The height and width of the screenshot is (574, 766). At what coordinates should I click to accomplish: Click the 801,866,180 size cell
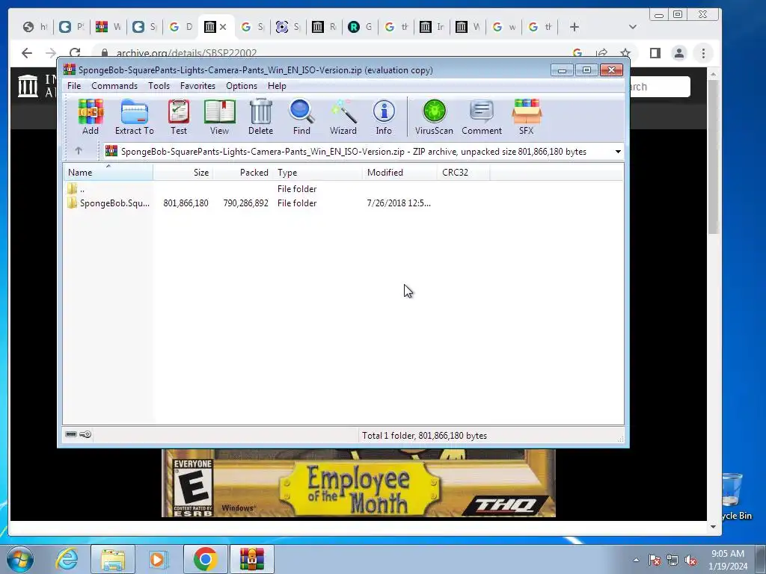(186, 203)
